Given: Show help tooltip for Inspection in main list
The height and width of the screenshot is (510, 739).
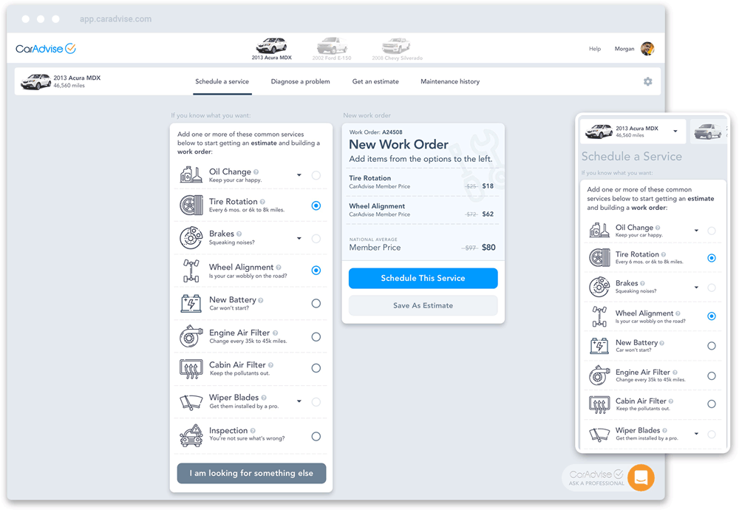Looking at the screenshot, I should click(x=253, y=431).
